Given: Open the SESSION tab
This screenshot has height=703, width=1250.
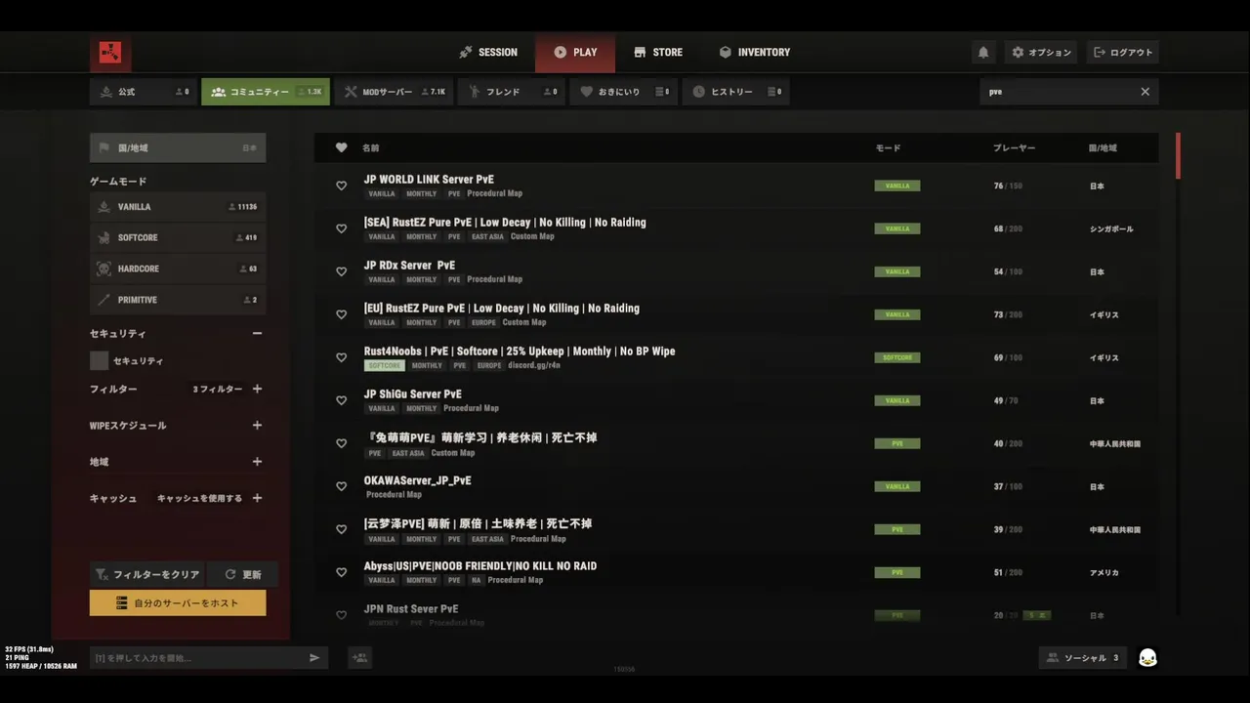Looking at the screenshot, I should coord(488,53).
